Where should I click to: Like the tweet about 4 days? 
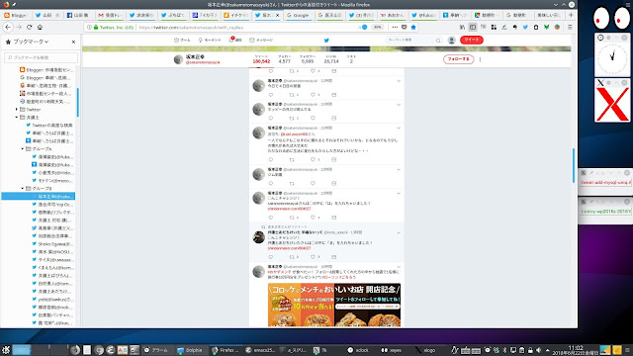pyautogui.click(x=313, y=95)
